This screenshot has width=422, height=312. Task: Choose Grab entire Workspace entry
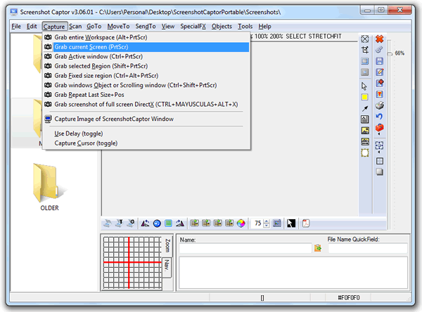[147, 37]
